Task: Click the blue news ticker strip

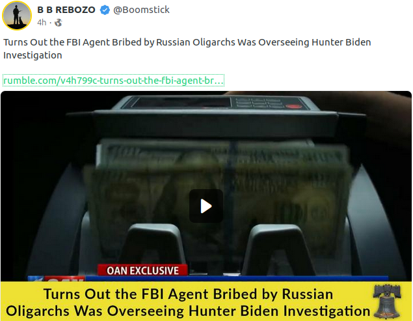Action: 237,279
